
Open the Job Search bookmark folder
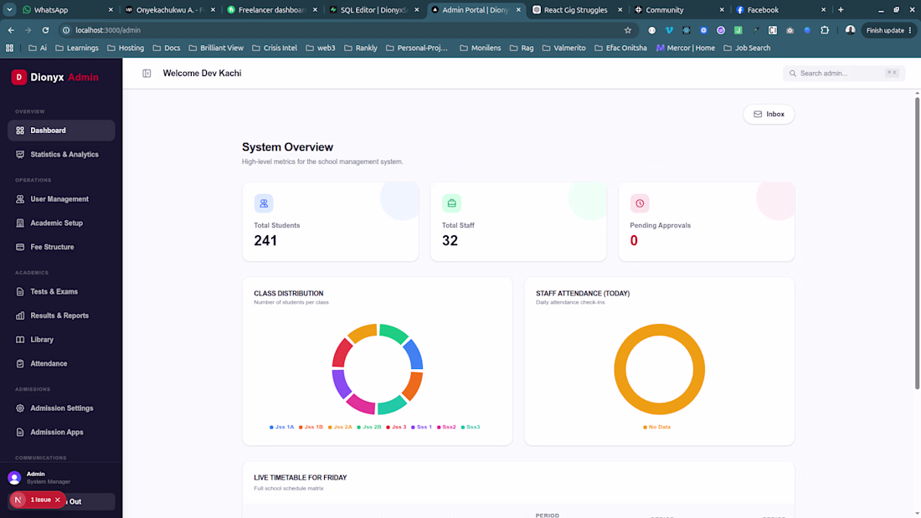[x=747, y=49]
